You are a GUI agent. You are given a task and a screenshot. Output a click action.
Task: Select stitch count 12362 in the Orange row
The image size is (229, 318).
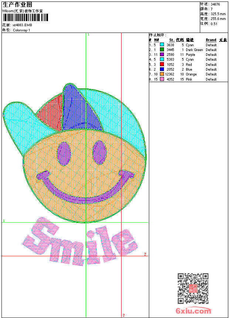tap(170, 74)
